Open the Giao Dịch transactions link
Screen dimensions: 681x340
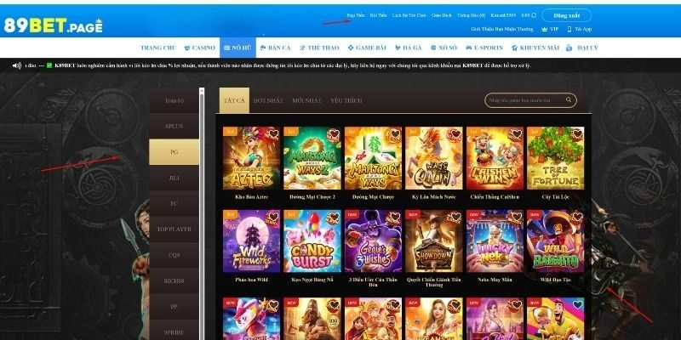(x=441, y=15)
